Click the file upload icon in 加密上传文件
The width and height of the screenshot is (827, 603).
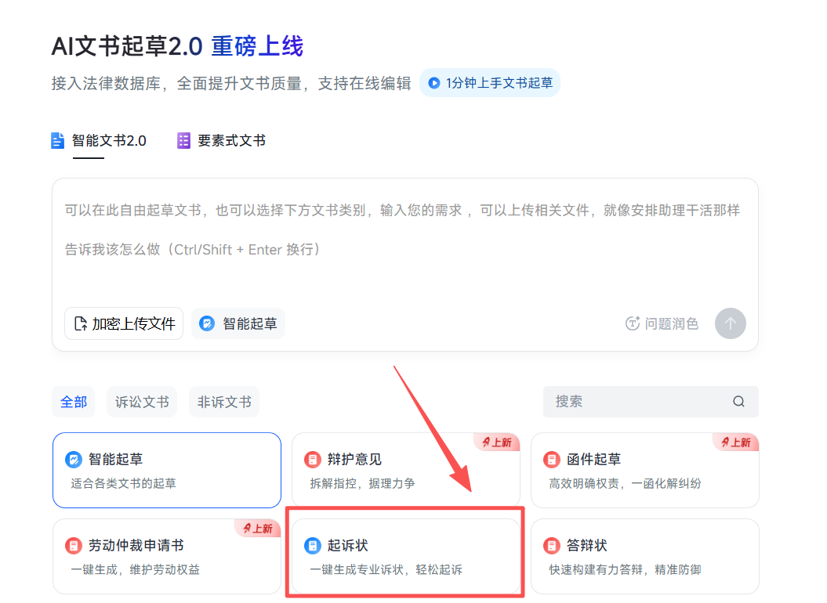[x=80, y=323]
